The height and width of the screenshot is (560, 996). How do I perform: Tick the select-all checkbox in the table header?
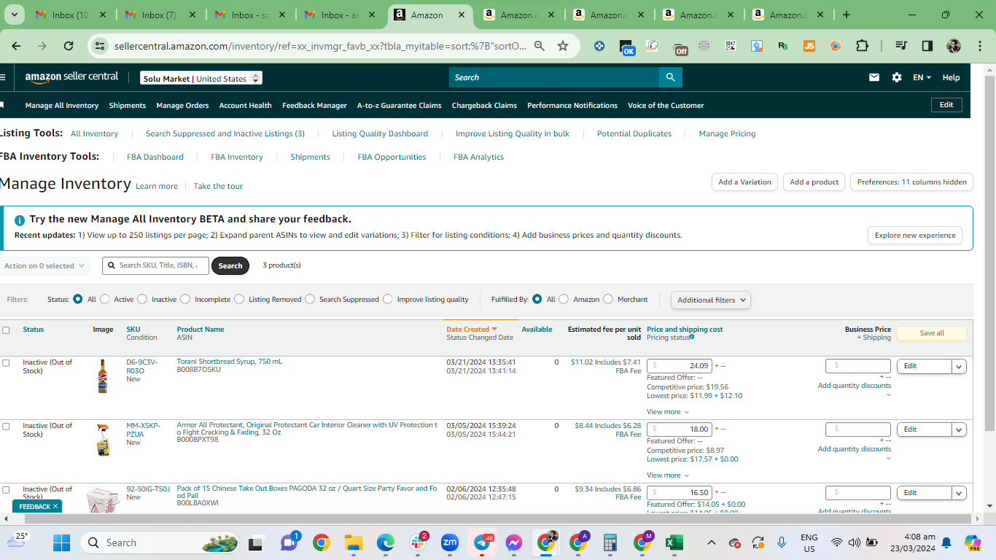(x=6, y=330)
